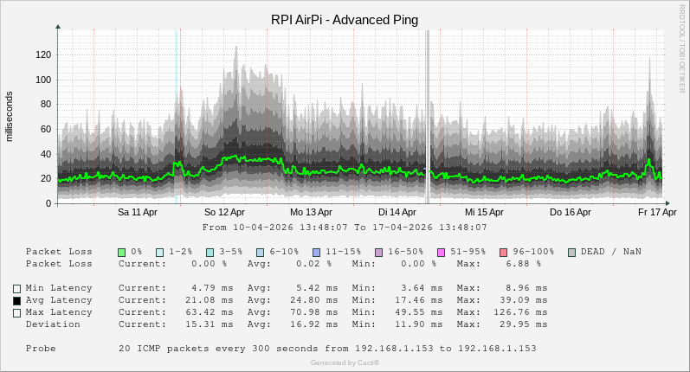
Task: Select the 11-15% packet loss legend swatch
Action: coord(316,252)
